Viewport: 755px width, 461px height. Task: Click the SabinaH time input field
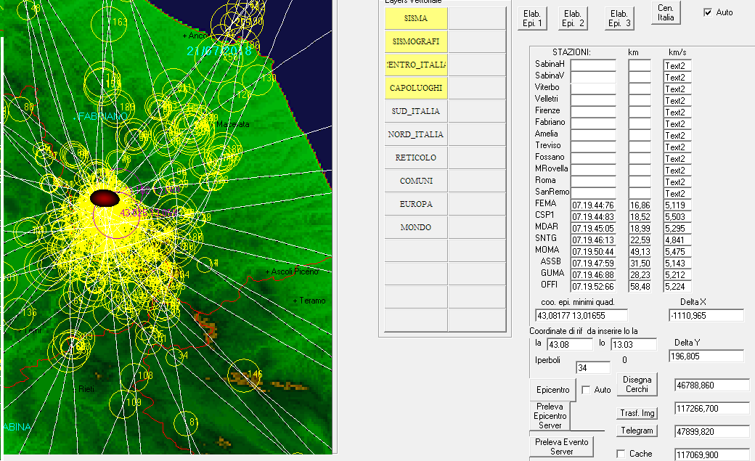click(593, 65)
